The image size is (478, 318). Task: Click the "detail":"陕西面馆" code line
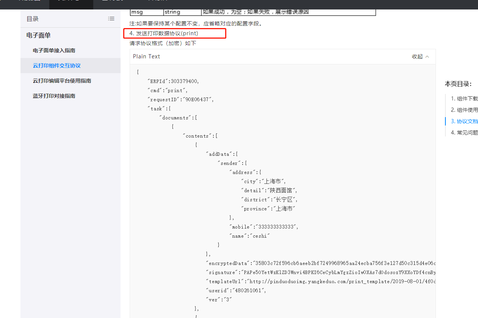(x=270, y=191)
